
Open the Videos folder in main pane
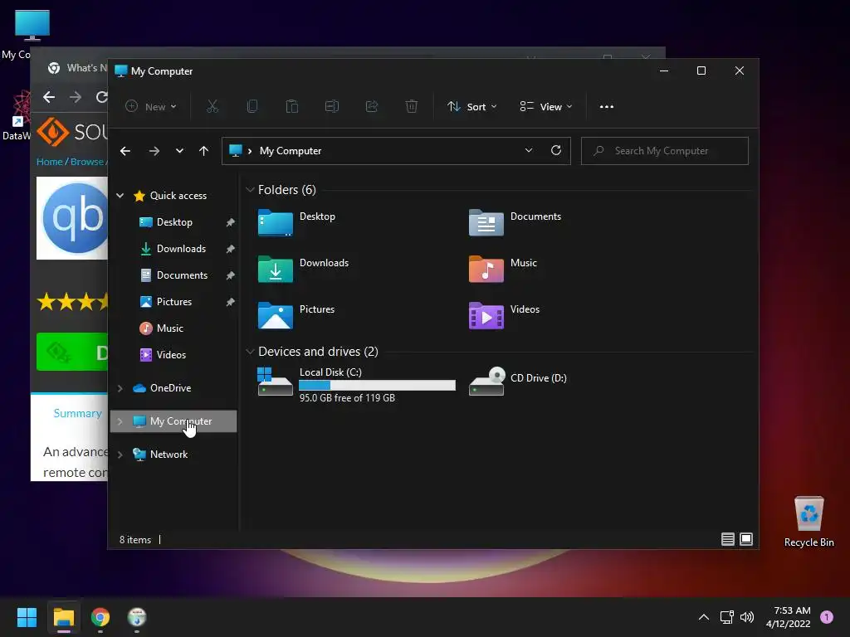[504, 316]
